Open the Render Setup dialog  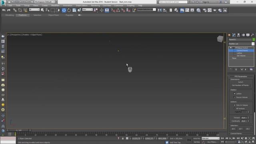[x=204, y=10]
